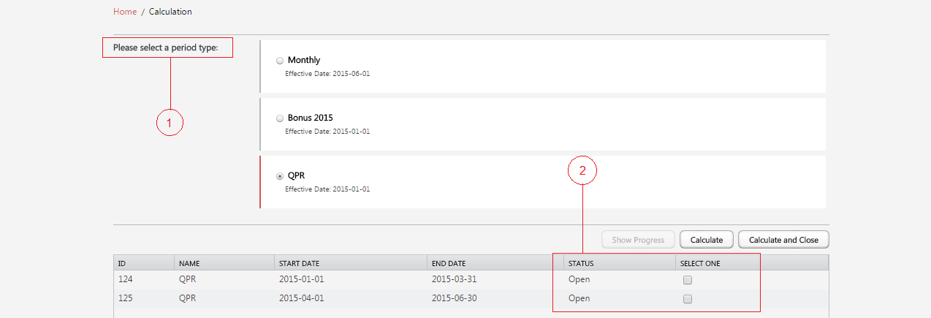The width and height of the screenshot is (931, 318).
Task: Click Monthly's Effective Date 2015-06-01 text
Action: tap(327, 74)
